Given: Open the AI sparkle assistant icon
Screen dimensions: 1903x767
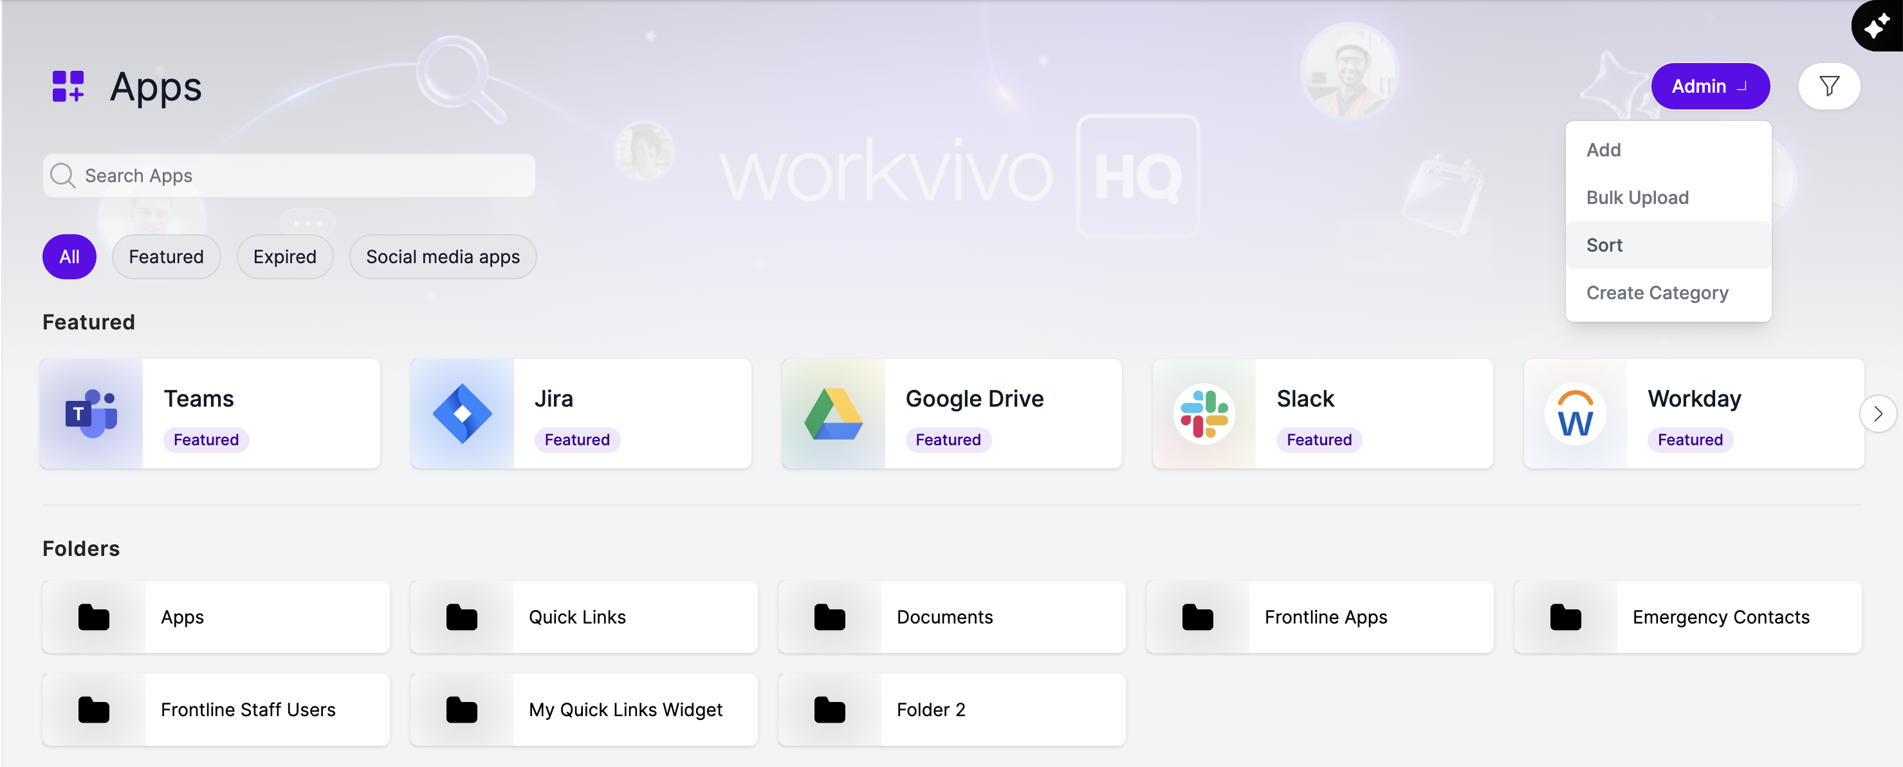Looking at the screenshot, I should click(1877, 26).
